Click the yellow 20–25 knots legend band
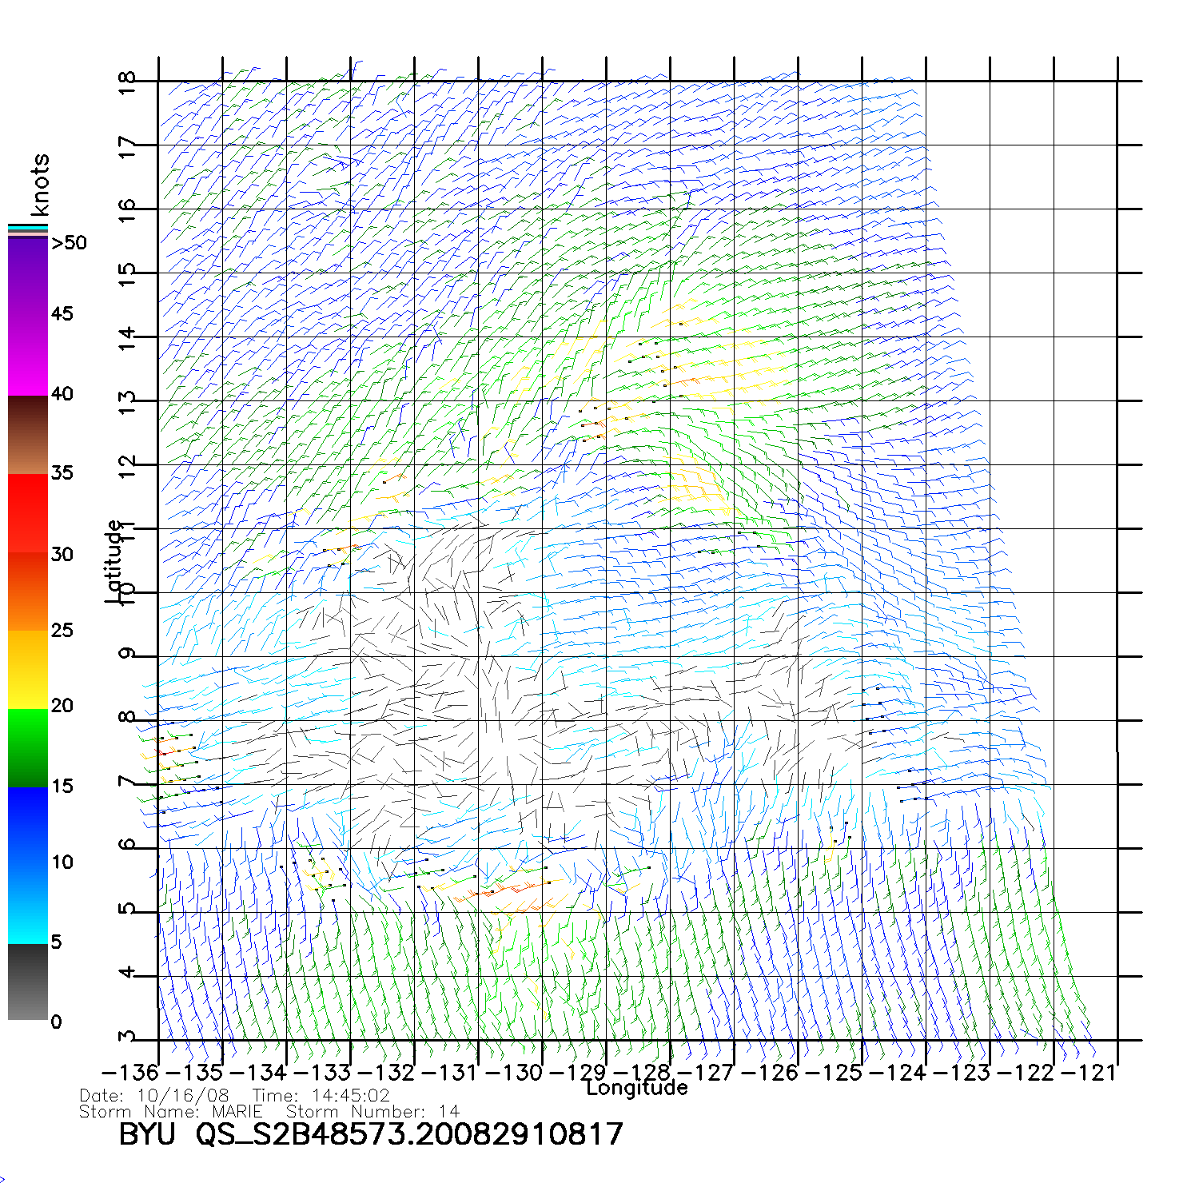The height and width of the screenshot is (1183, 1199). [x=27, y=670]
